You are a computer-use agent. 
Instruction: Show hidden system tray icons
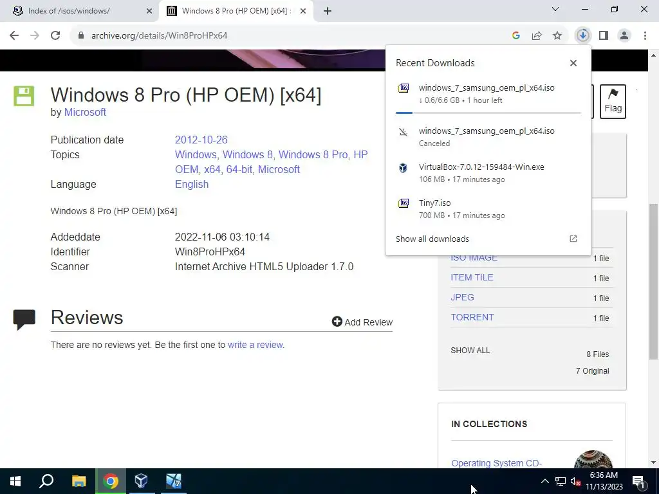click(x=544, y=481)
